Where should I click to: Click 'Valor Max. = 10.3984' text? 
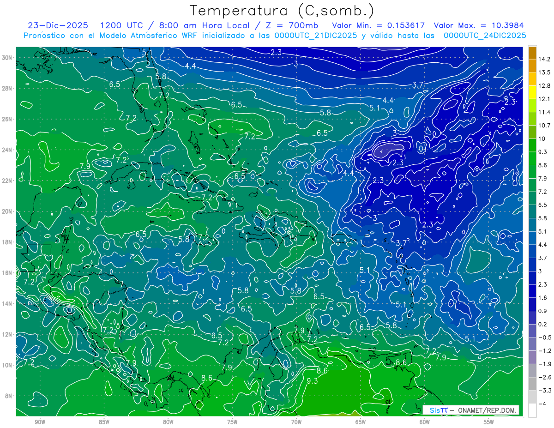pos(479,25)
